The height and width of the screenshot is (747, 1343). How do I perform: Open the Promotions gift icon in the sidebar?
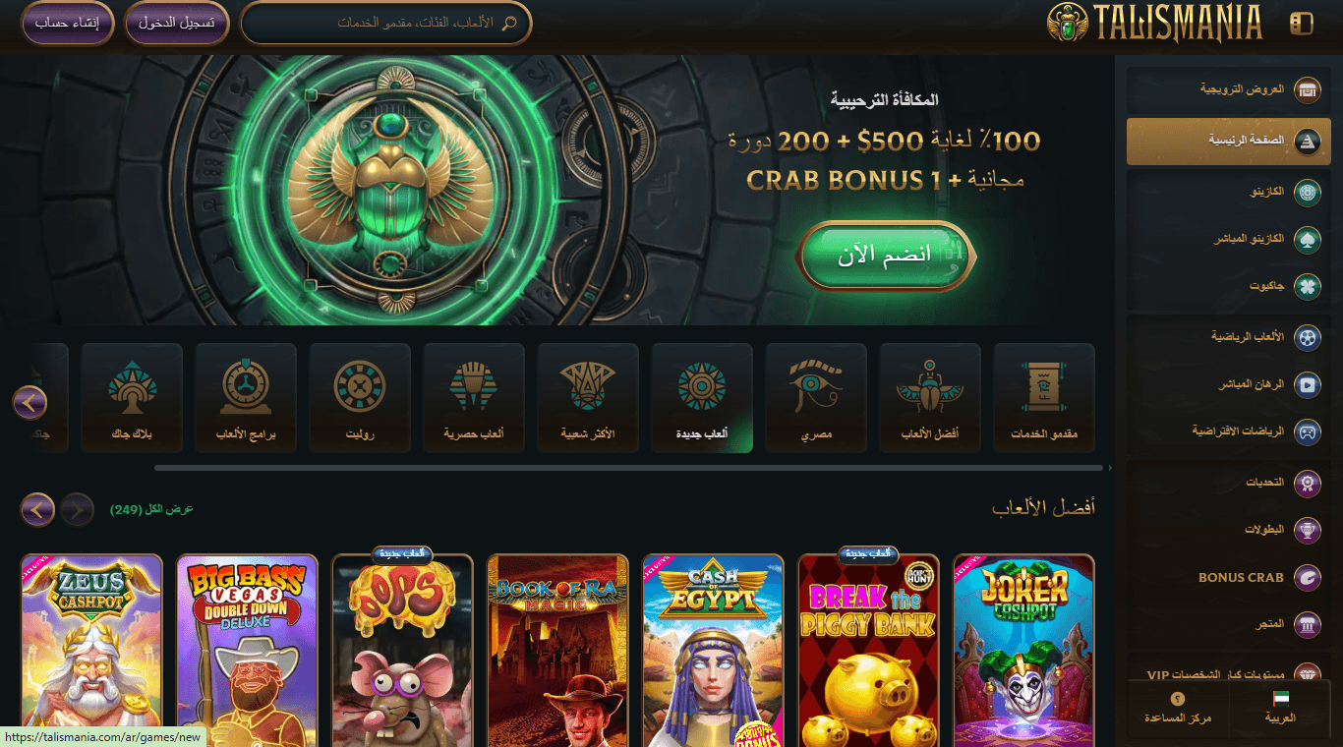pos(1307,90)
